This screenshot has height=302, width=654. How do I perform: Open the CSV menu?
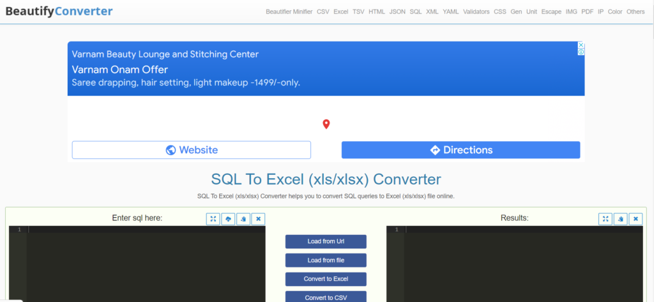click(323, 11)
